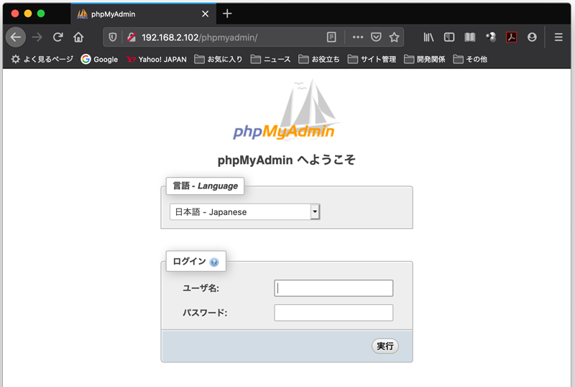Reload the phpMyAdmin page
The width and height of the screenshot is (575, 387).
58,37
